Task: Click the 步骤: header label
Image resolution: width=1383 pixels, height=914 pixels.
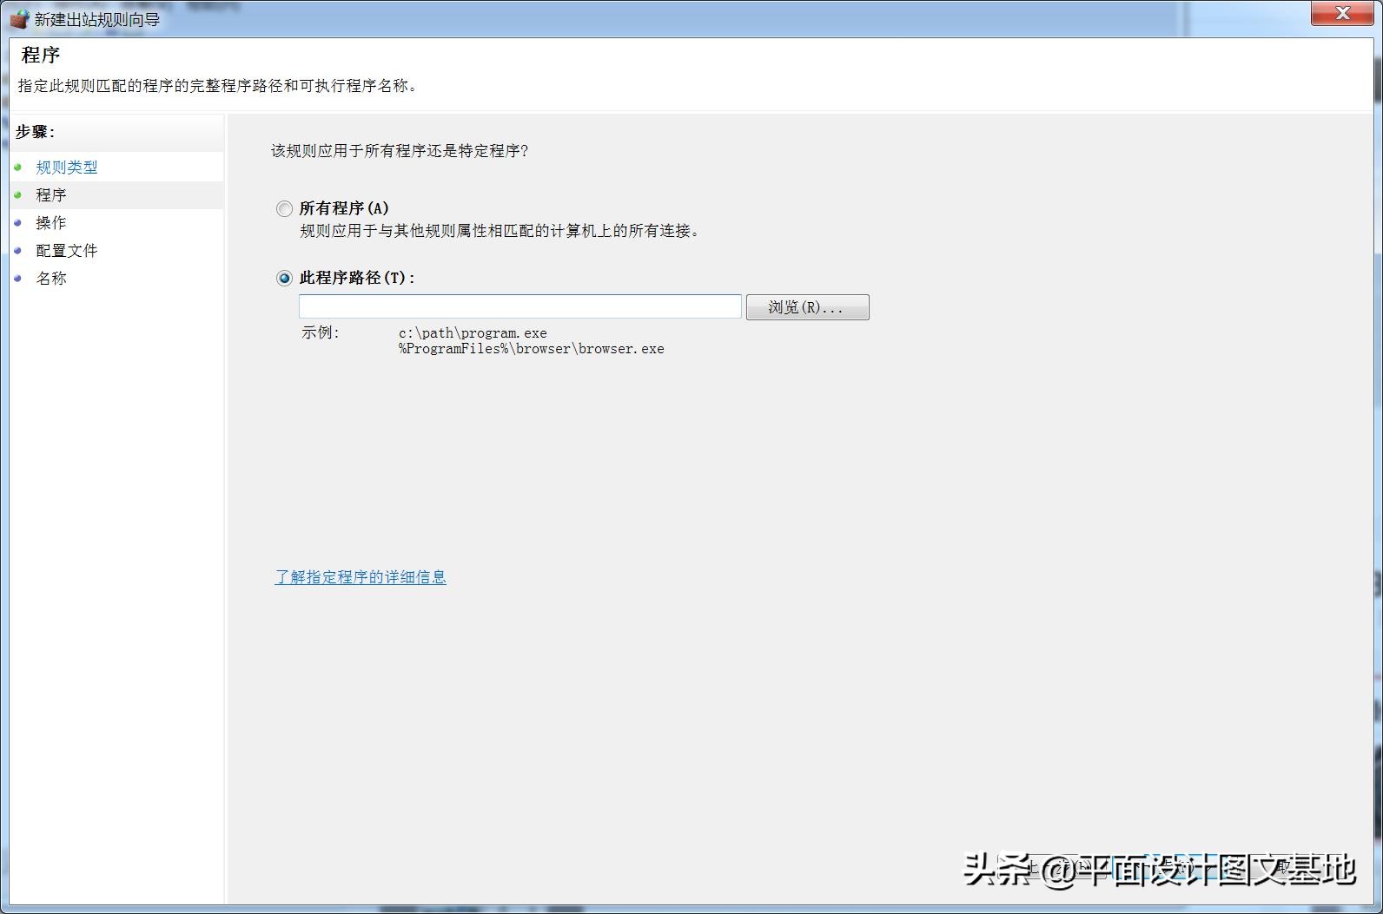Action: (35, 132)
